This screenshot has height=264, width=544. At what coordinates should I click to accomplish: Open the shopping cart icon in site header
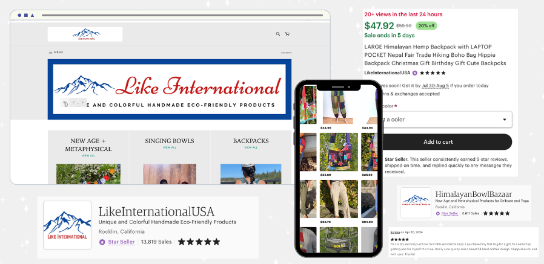287,34
